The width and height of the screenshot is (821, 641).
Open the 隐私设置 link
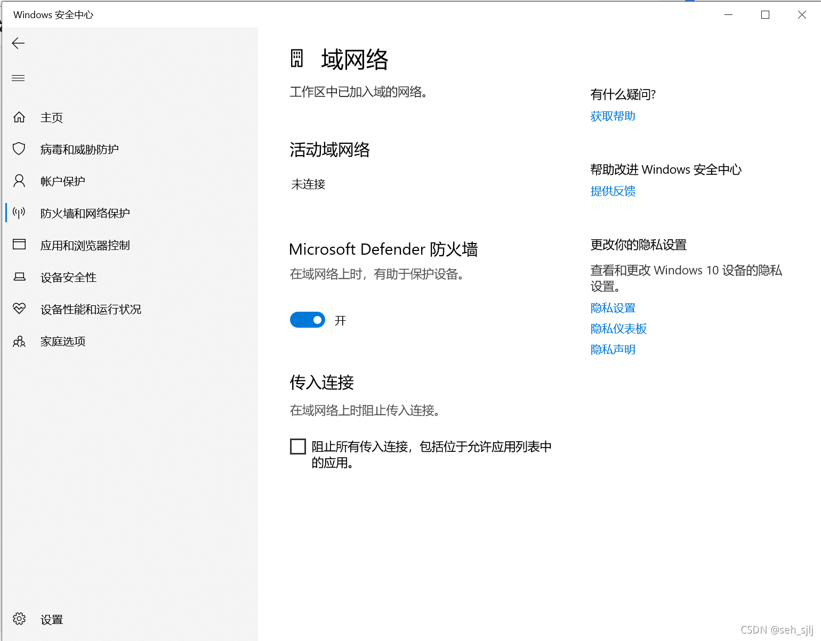coord(613,308)
